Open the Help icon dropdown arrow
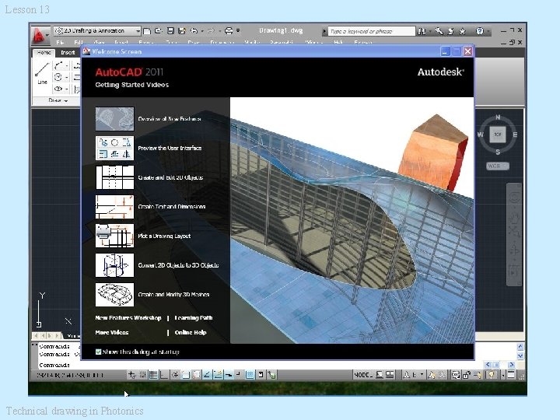Image resolution: width=560 pixels, height=420 pixels. coord(488,32)
